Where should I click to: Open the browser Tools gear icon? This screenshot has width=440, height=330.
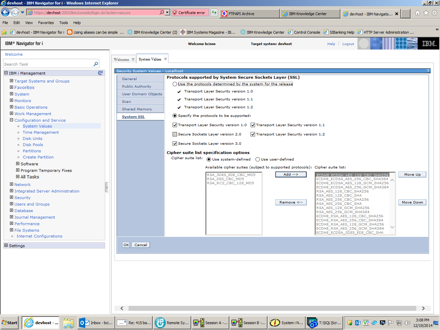(x=434, y=13)
